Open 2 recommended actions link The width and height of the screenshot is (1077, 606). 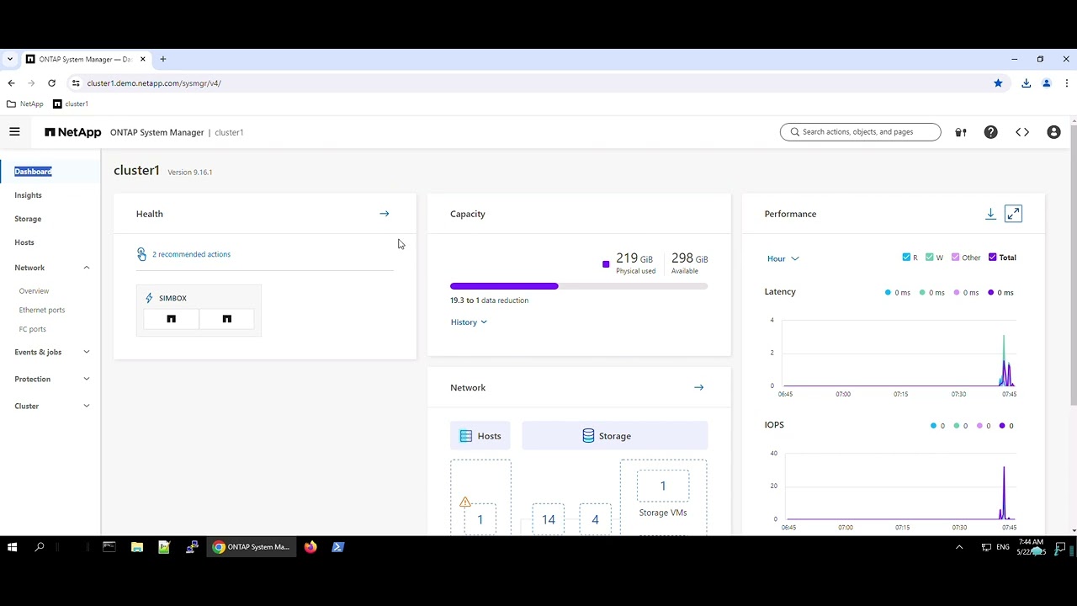coord(191,254)
